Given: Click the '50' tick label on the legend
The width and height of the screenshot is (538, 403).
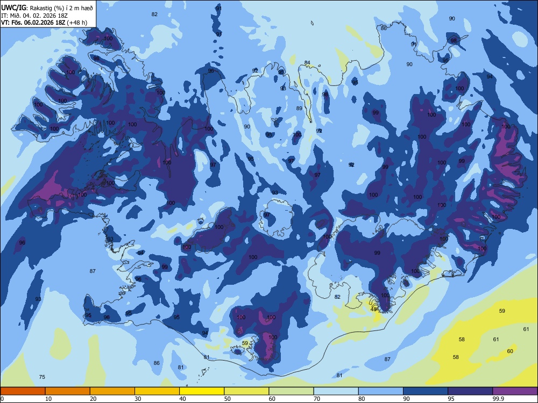Looking at the screenshot, I should (x=228, y=399).
